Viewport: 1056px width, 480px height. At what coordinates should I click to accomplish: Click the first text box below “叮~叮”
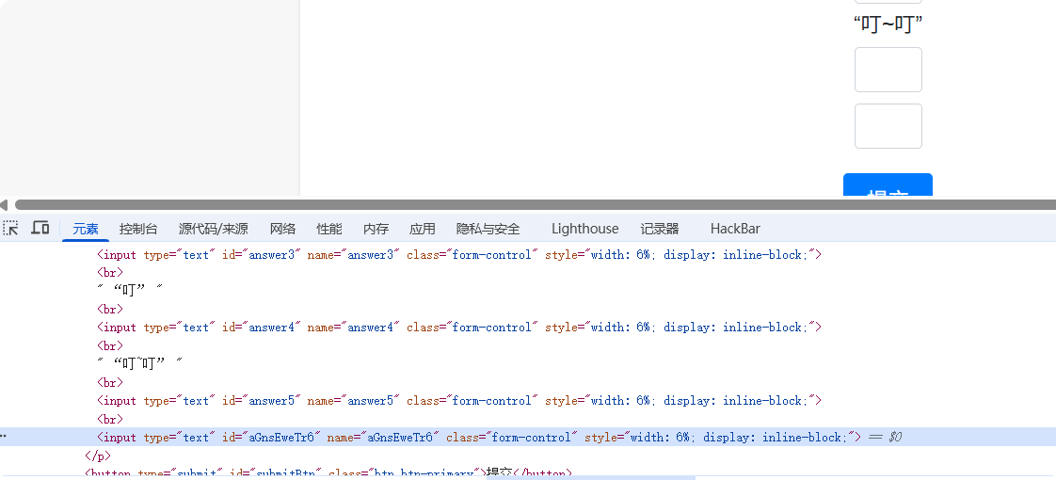pyautogui.click(x=888, y=70)
